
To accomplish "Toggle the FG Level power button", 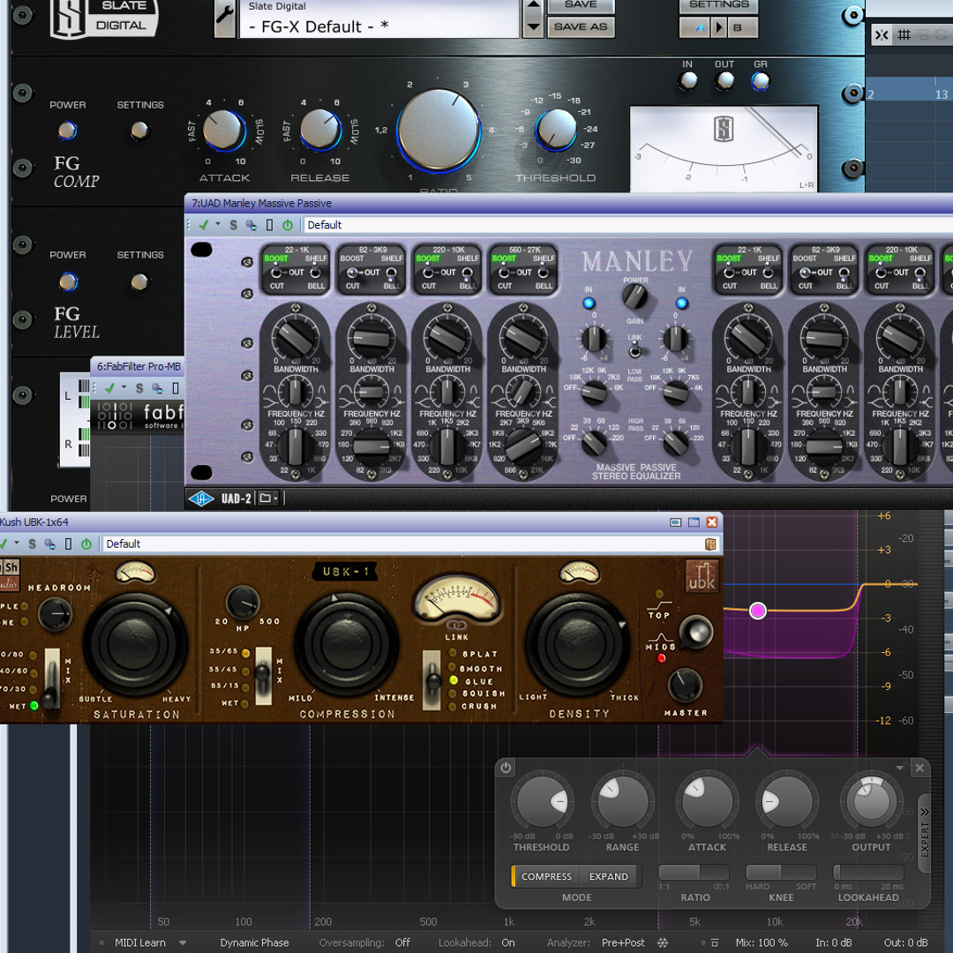I will (68, 281).
